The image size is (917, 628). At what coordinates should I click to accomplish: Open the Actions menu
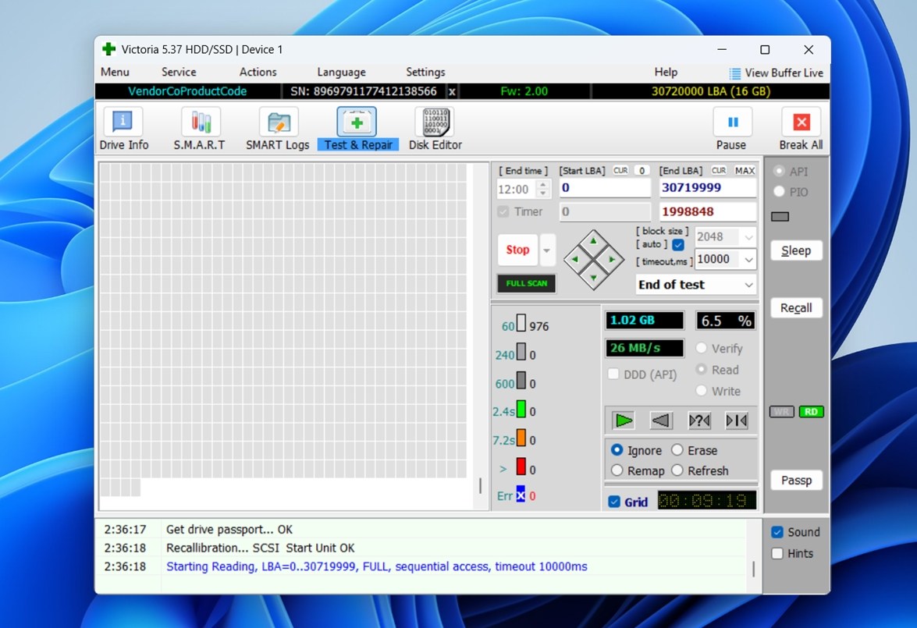point(258,72)
